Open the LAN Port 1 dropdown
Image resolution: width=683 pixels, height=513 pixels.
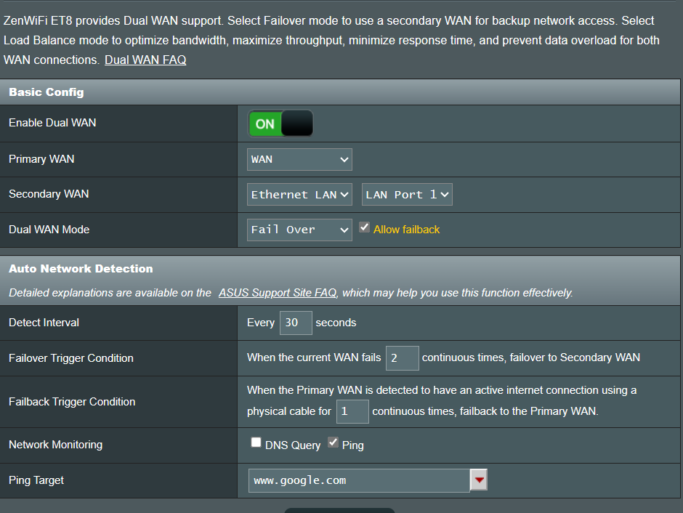pyautogui.click(x=407, y=194)
